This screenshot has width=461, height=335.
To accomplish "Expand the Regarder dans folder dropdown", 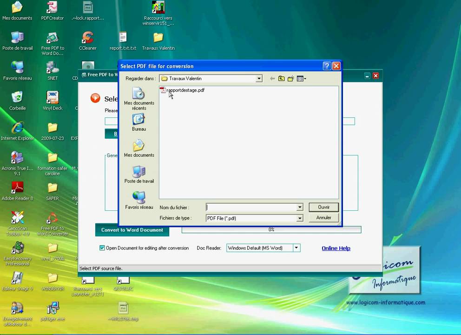I will click(x=259, y=79).
